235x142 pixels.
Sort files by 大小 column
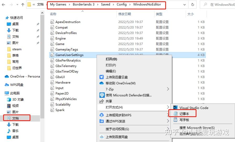[x=190, y=14]
